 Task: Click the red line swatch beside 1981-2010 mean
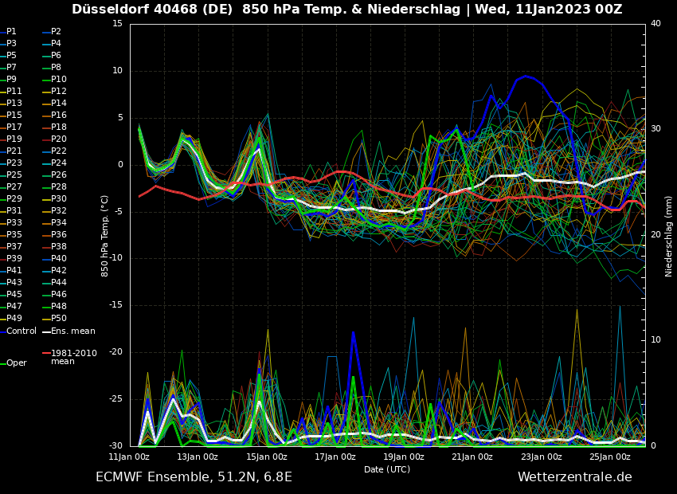tap(46, 353)
